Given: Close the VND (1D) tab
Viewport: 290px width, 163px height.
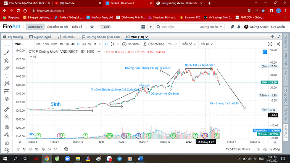Looking at the screenshot, I should pyautogui.click(x=147, y=37).
